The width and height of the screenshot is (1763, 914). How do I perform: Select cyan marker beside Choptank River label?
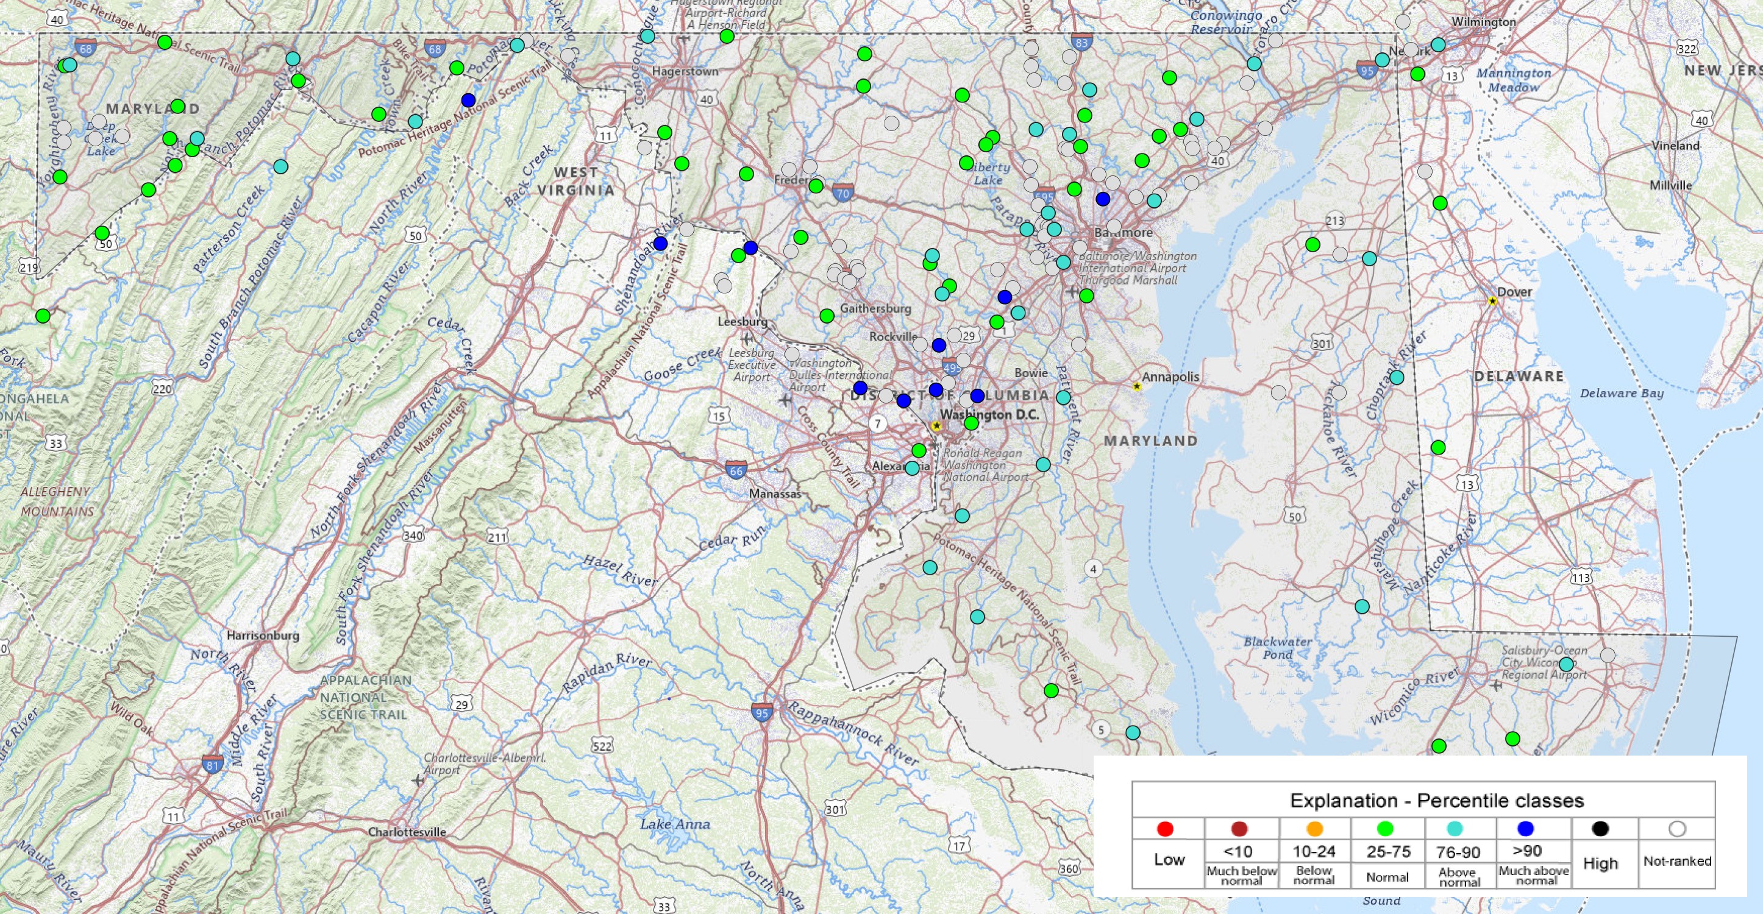pyautogui.click(x=1397, y=378)
